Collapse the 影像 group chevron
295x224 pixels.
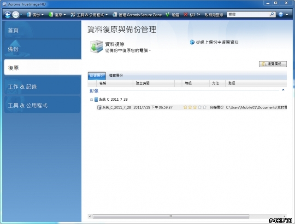[283, 90]
